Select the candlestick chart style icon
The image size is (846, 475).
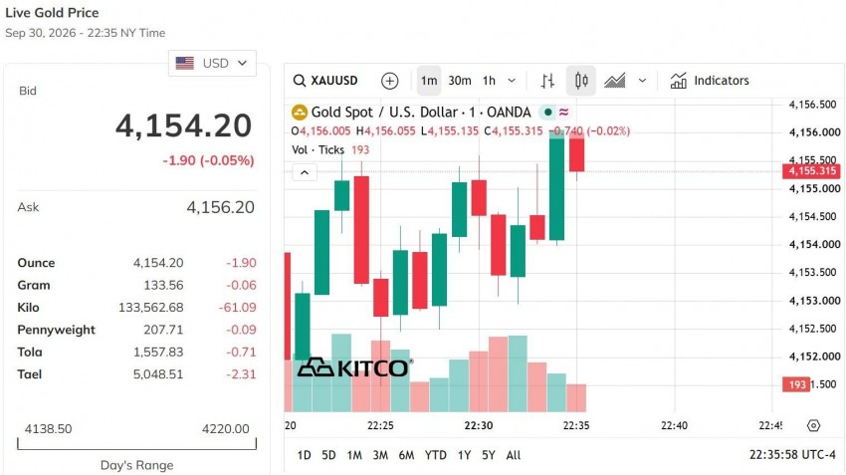point(581,81)
